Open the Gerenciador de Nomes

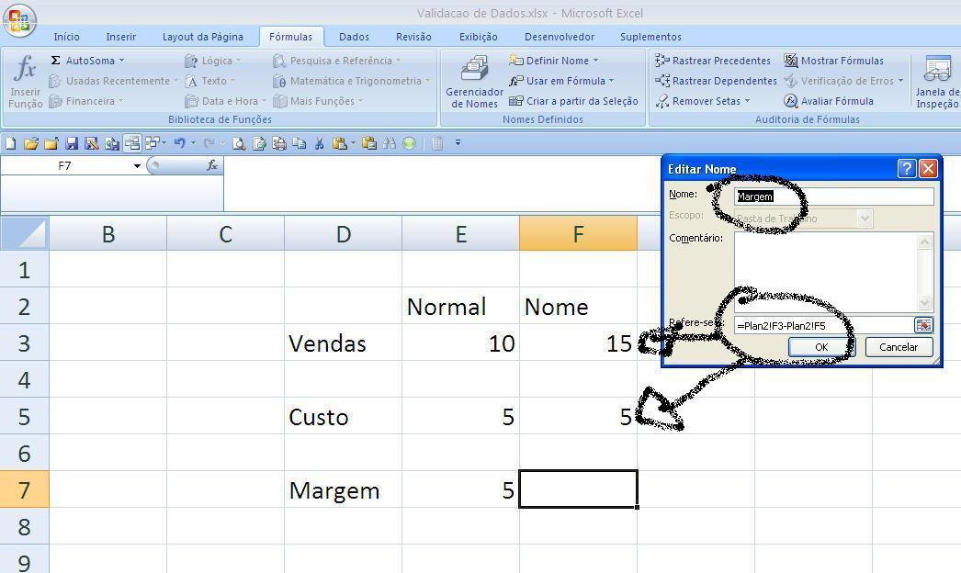pos(473,83)
